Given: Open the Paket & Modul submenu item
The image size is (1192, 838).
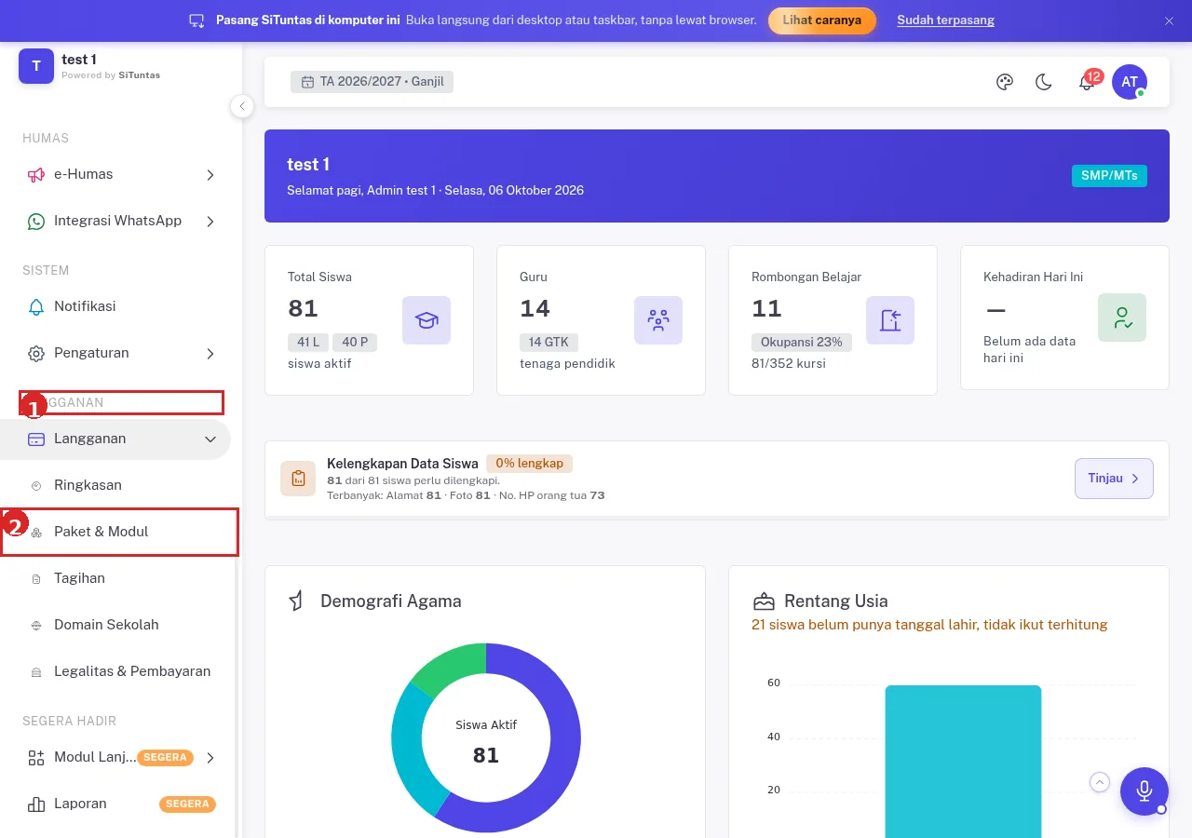Looking at the screenshot, I should 115,532.
